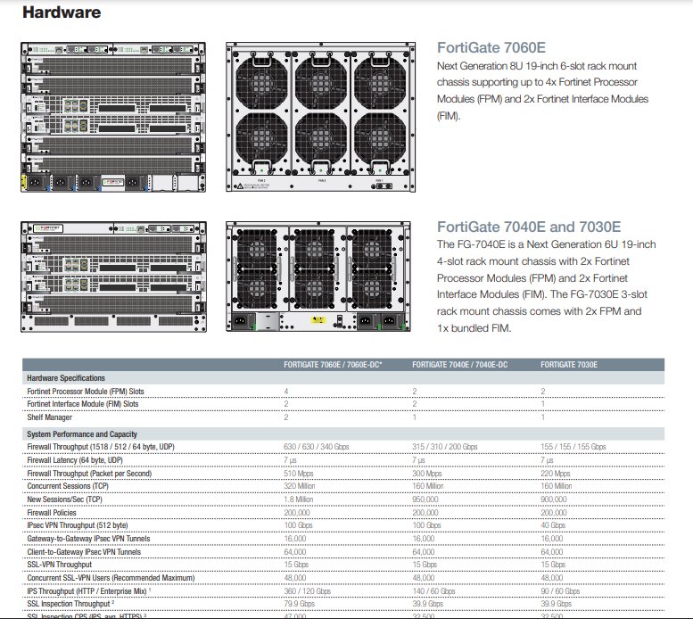This screenshot has height=619, width=693.
Task: Select the "140 / 60 Gbps" IPS throughput value
Action: pos(433,591)
